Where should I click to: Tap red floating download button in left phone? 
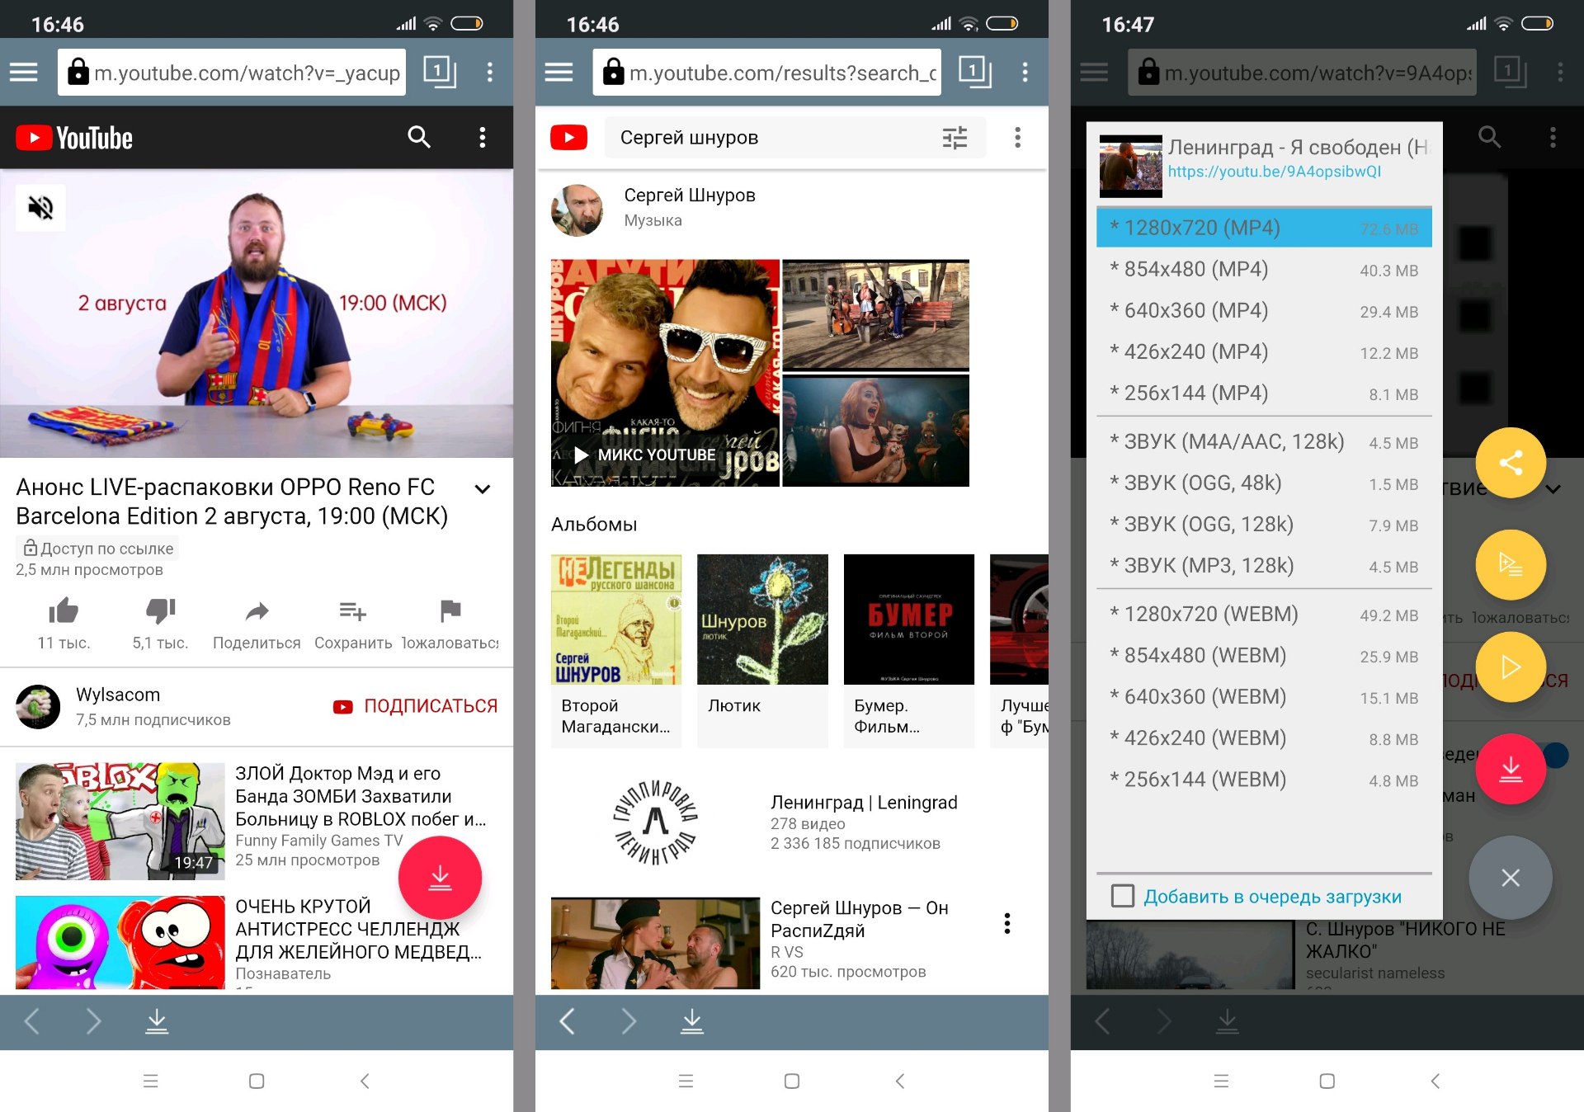point(440,877)
